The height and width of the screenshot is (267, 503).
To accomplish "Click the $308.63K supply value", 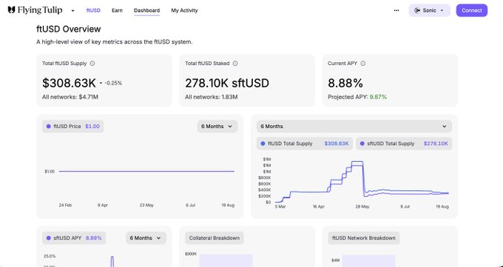I will (x=69, y=83).
